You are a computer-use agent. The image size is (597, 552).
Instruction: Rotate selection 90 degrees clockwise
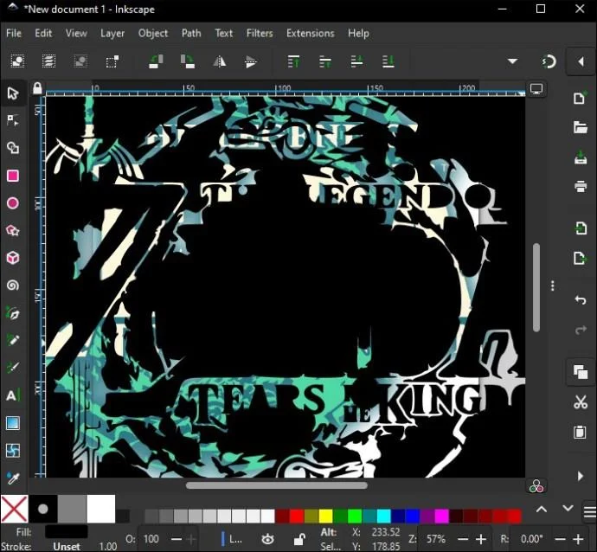click(188, 61)
